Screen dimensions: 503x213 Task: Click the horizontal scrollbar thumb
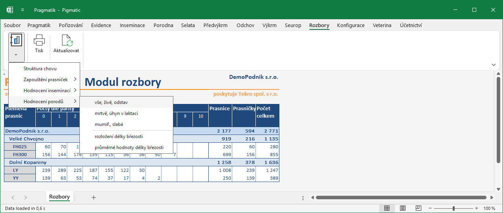coord(401,197)
